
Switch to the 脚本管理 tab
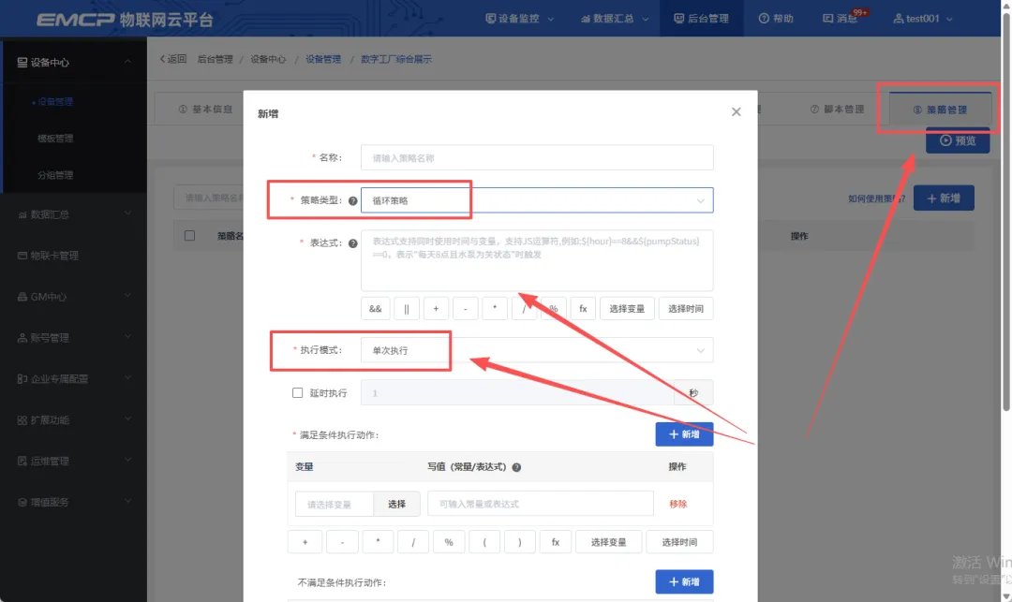(x=837, y=109)
